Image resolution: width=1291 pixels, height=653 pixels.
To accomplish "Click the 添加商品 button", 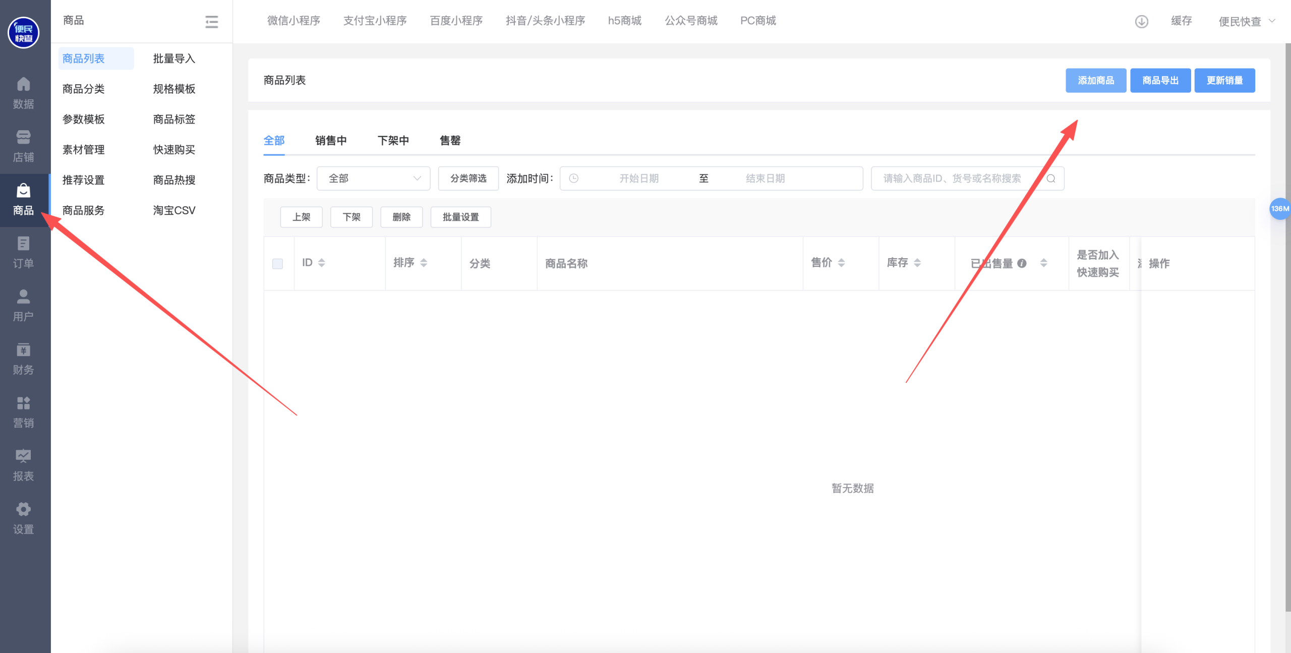I will (x=1095, y=81).
